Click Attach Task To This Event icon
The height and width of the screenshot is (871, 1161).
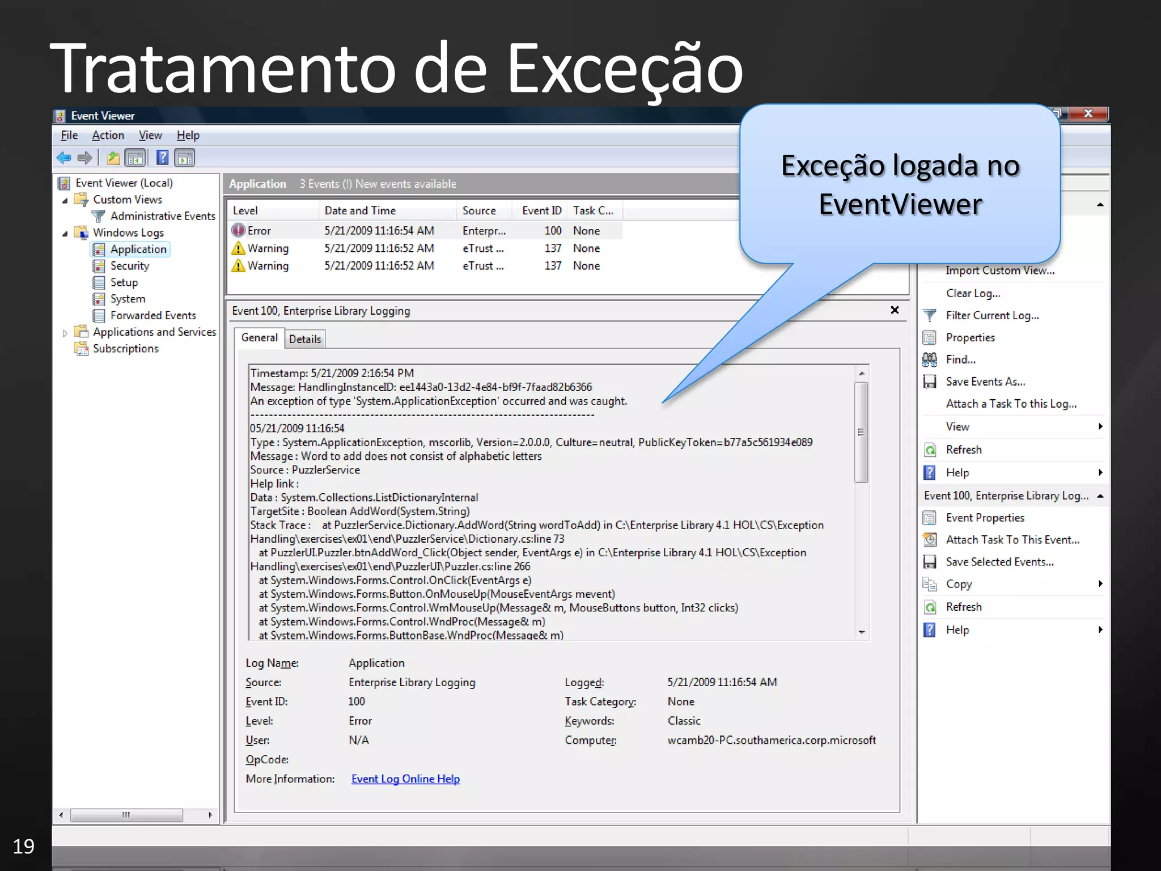930,540
